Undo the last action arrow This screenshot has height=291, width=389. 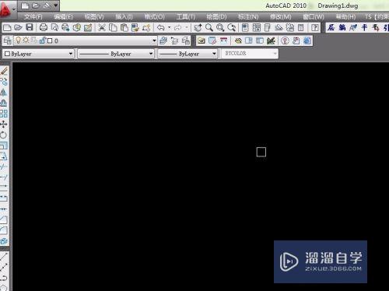coord(161,27)
